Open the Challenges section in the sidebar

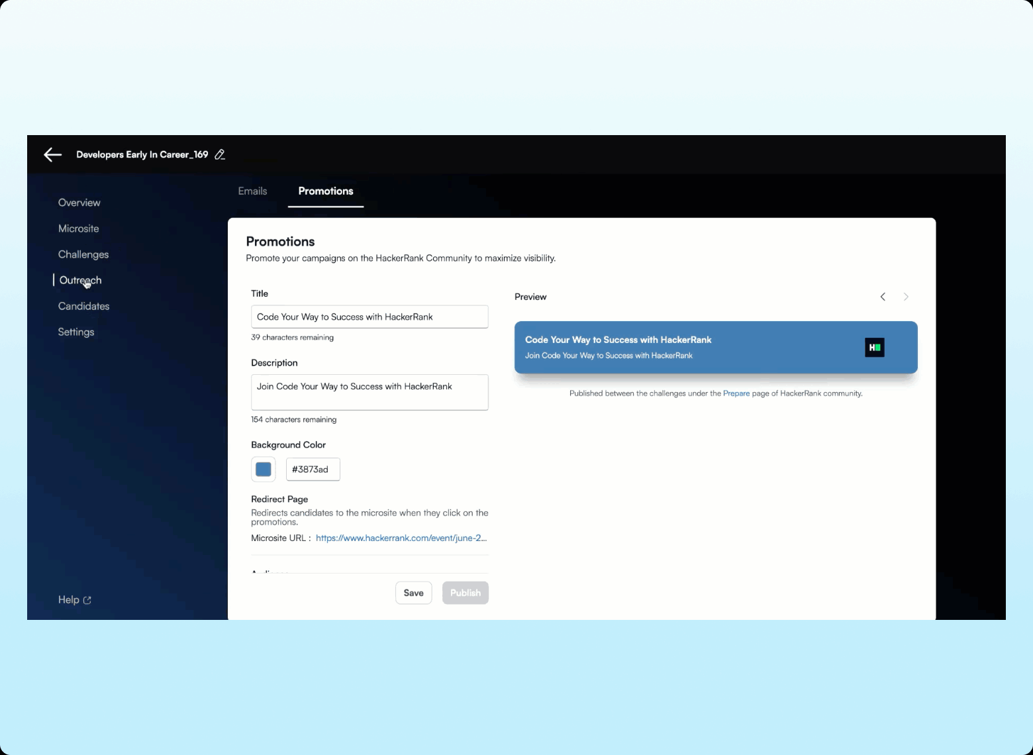83,254
